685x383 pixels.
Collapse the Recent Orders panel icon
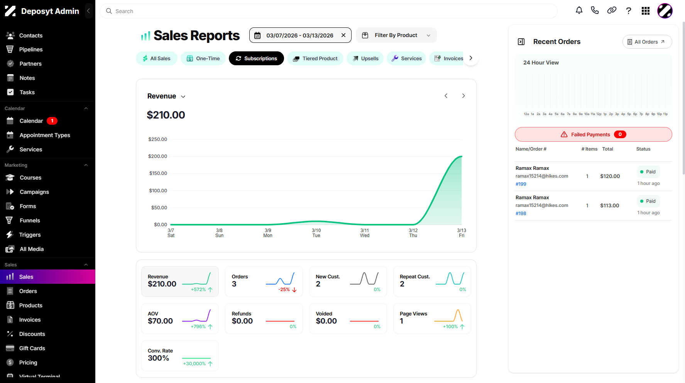coord(521,42)
